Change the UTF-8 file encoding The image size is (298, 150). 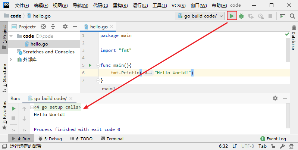[248, 146]
